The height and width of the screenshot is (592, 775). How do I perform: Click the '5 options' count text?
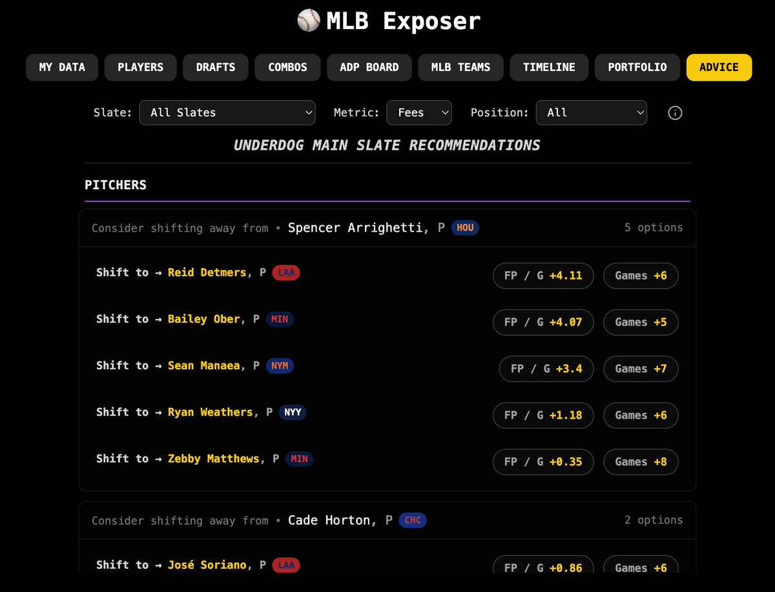click(654, 227)
